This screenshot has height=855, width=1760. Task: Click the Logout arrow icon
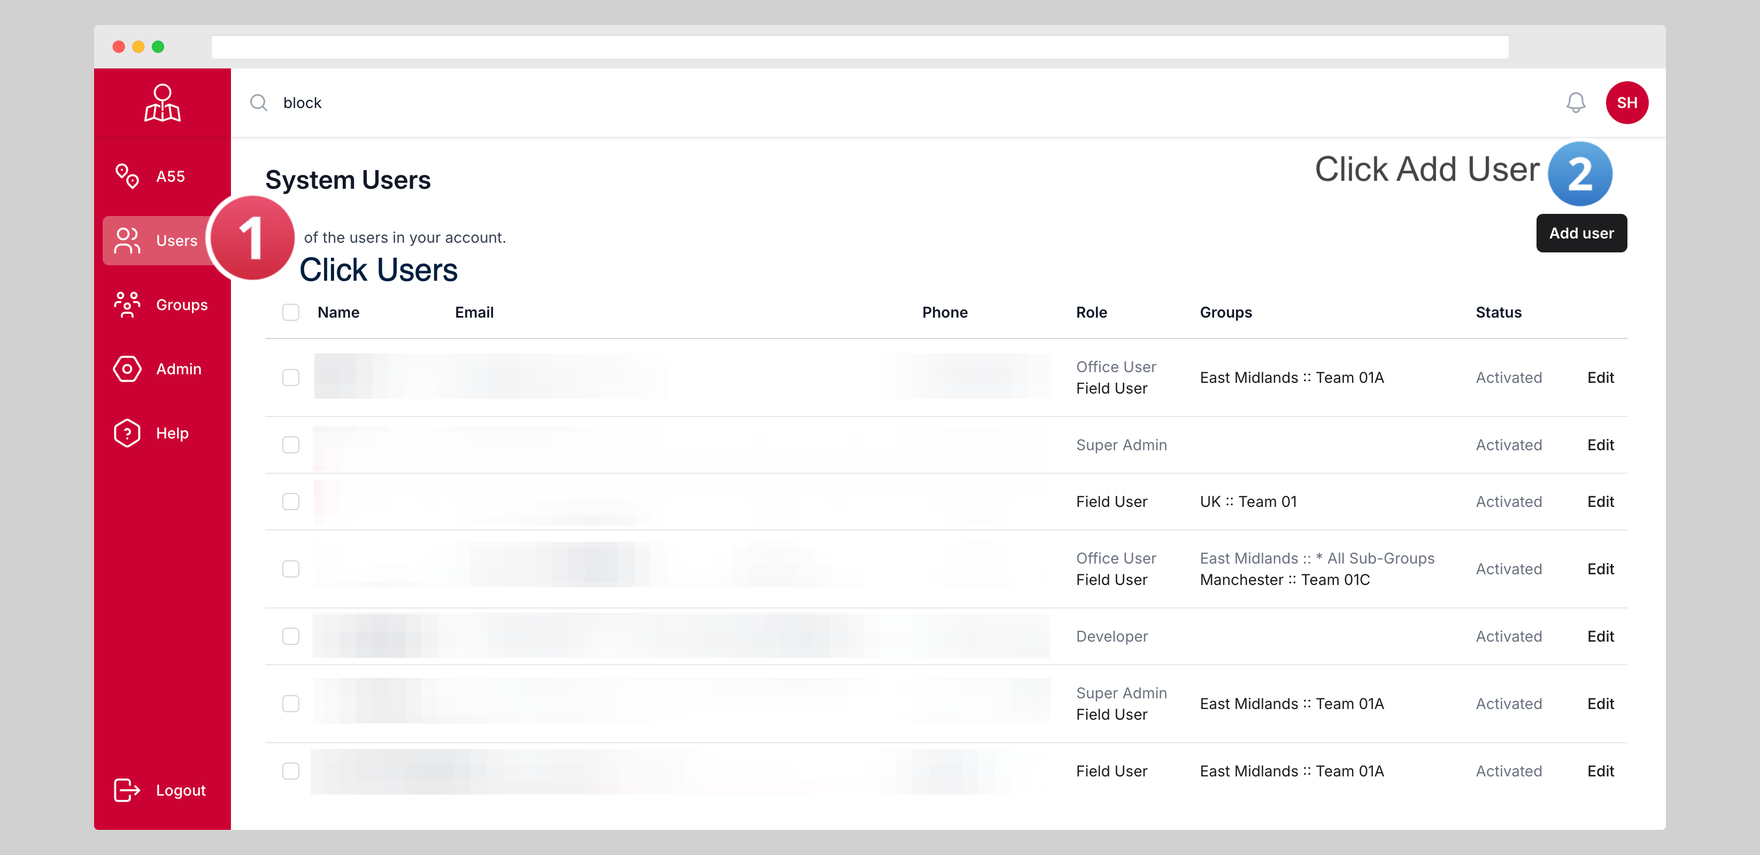tap(127, 790)
